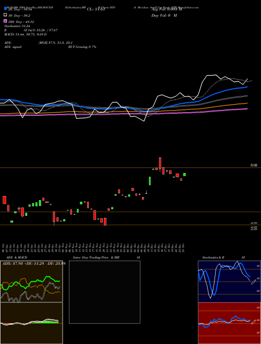The image size is (261, 344).
Task: Click the upper orange price level line label
Action: (x=254, y=165)
